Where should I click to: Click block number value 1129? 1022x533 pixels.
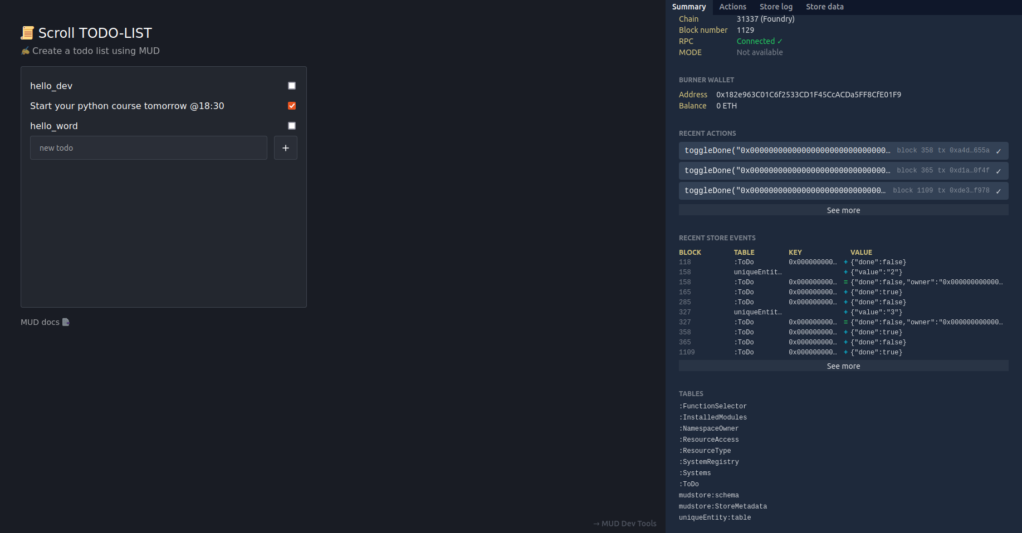pos(746,30)
